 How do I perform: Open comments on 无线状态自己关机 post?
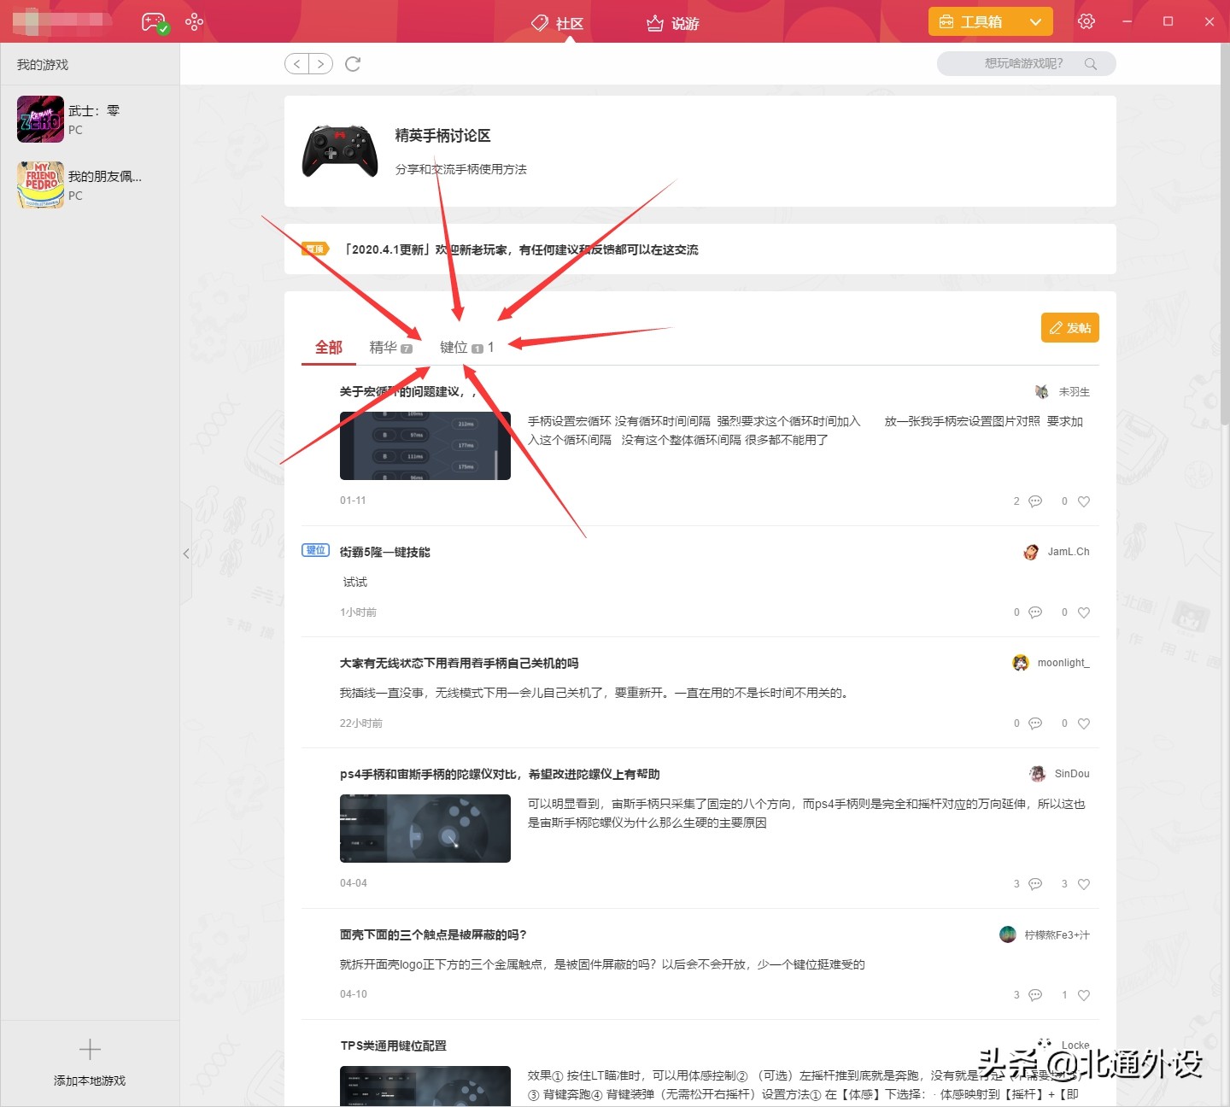[1035, 723]
